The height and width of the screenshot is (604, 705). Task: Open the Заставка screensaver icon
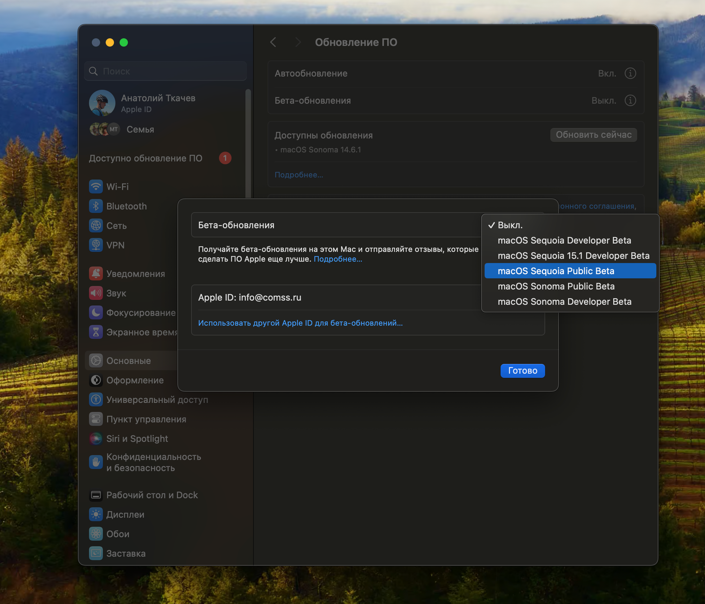point(96,554)
